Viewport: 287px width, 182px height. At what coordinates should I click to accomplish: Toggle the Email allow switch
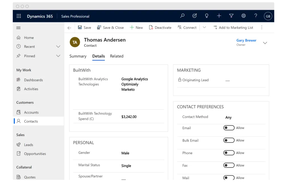229,128
